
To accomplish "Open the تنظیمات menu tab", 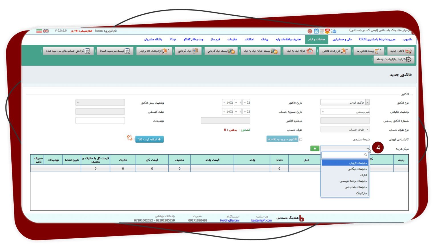I will pos(232,40).
